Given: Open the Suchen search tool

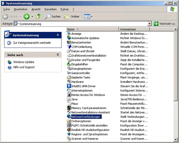Looking at the screenshot, I should point(53,16).
